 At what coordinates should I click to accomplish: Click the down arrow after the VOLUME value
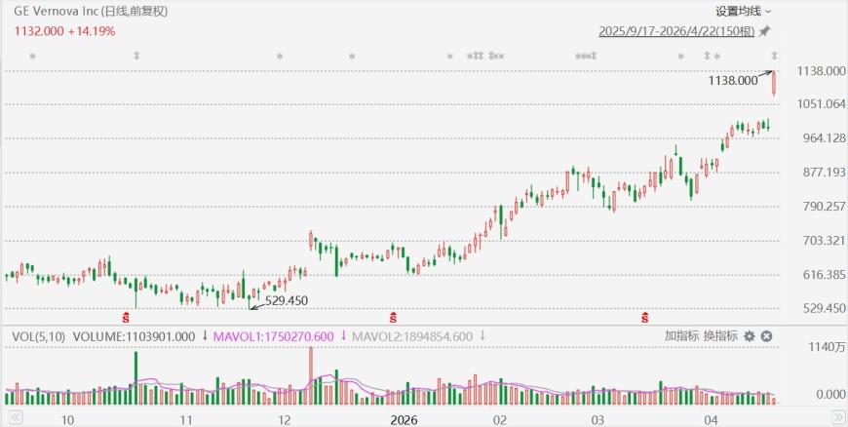pos(205,336)
